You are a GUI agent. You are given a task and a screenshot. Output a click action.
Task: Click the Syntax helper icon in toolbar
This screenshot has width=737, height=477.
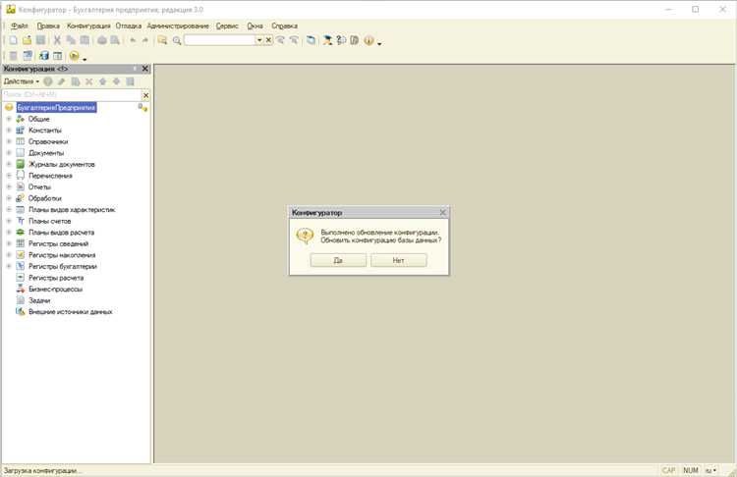(x=342, y=40)
